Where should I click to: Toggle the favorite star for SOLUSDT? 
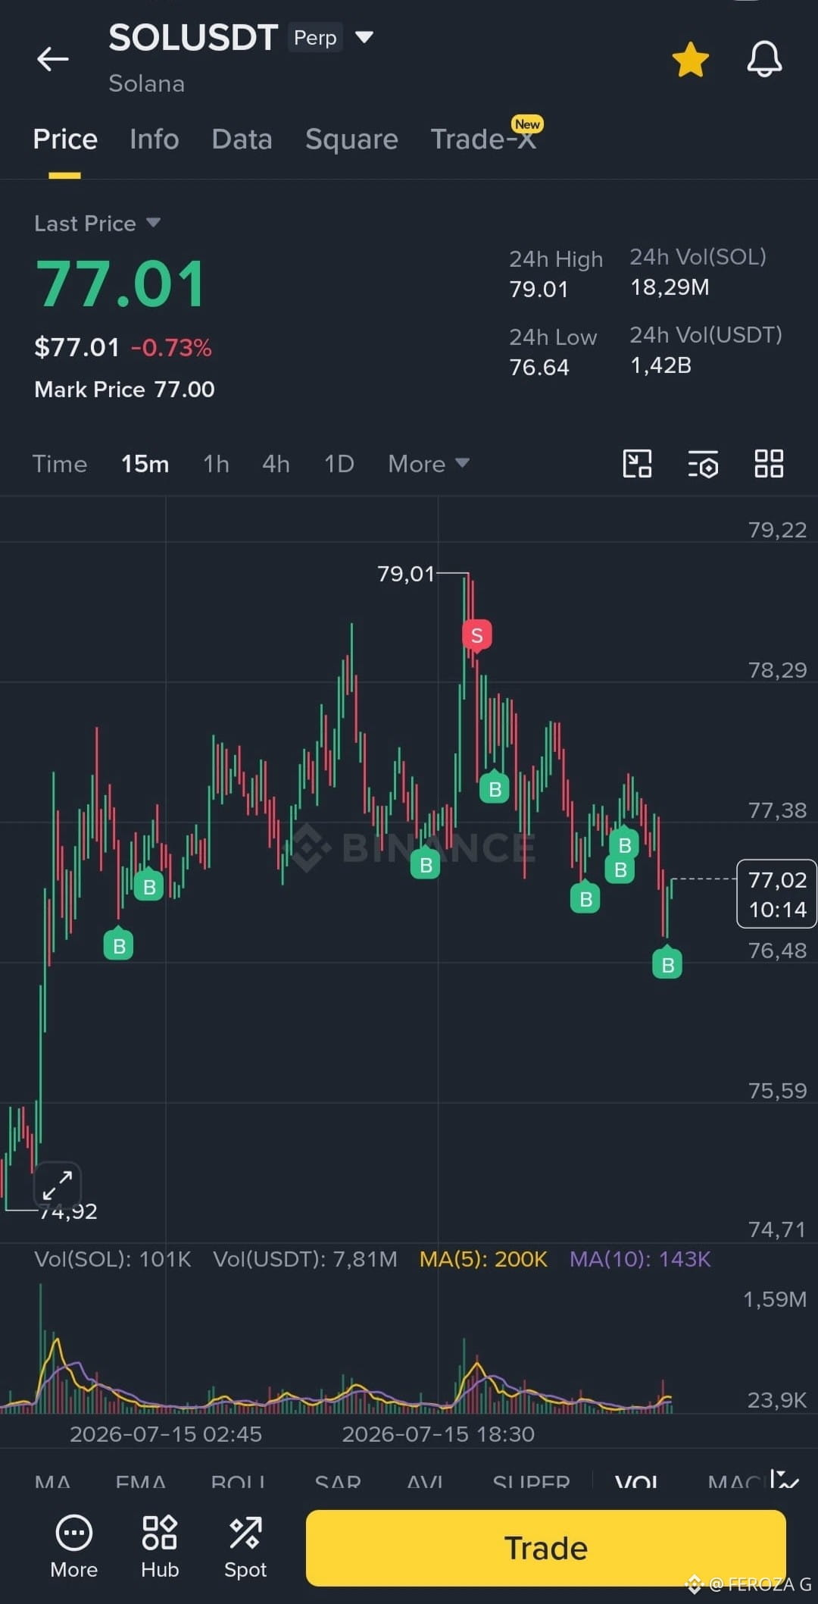pyautogui.click(x=690, y=60)
